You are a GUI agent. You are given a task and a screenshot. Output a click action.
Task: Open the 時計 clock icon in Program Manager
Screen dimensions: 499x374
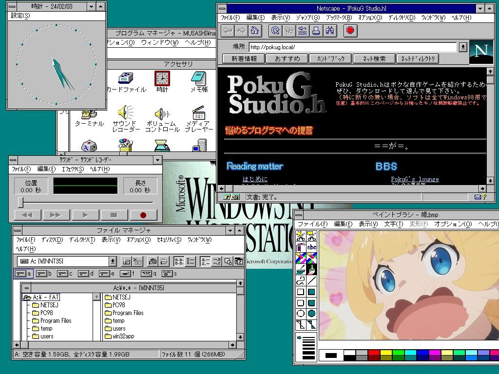coord(162,82)
